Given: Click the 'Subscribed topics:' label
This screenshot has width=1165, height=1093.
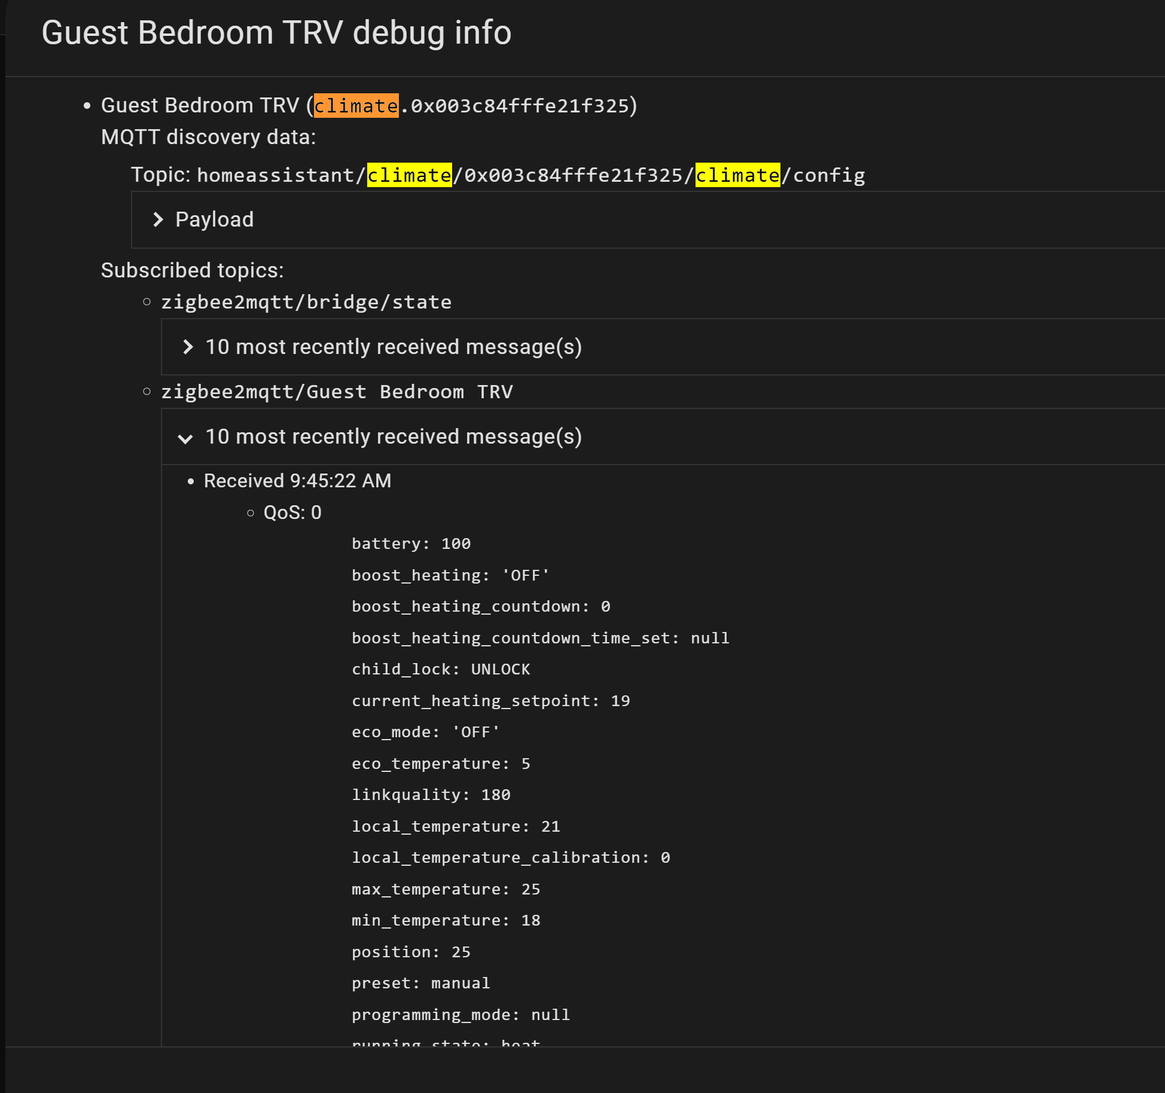Looking at the screenshot, I should [x=192, y=270].
